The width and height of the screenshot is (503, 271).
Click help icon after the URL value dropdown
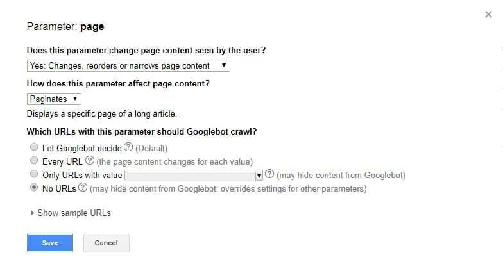pyautogui.click(x=269, y=174)
